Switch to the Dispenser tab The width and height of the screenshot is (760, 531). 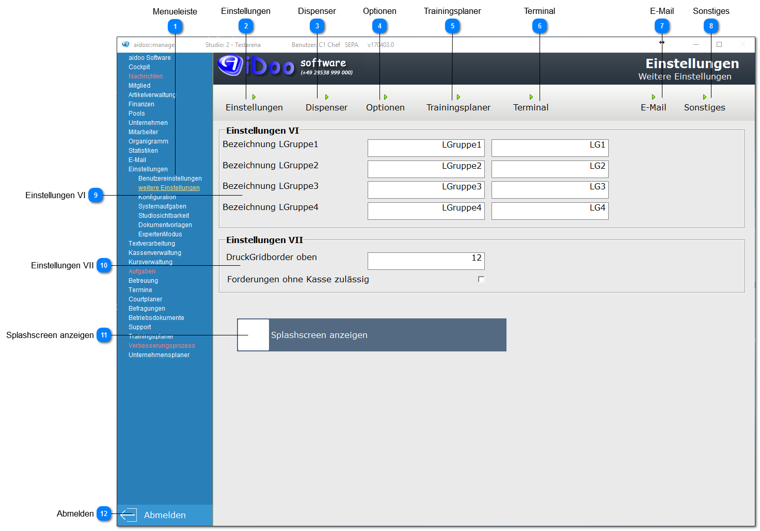326,107
